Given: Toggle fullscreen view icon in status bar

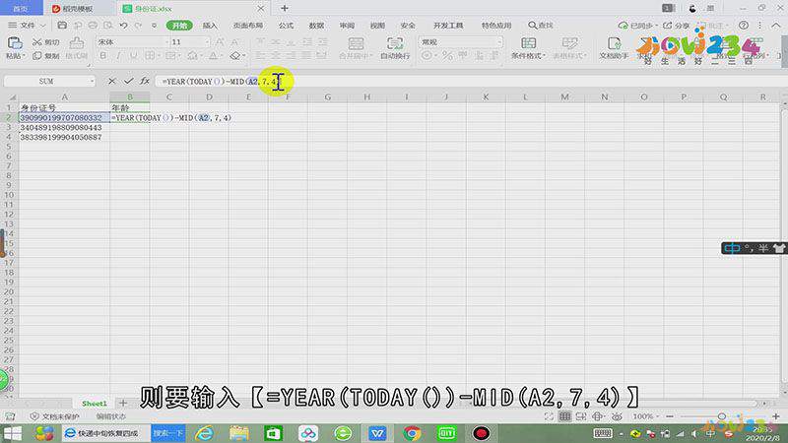Looking at the screenshot, I should tap(549, 416).
